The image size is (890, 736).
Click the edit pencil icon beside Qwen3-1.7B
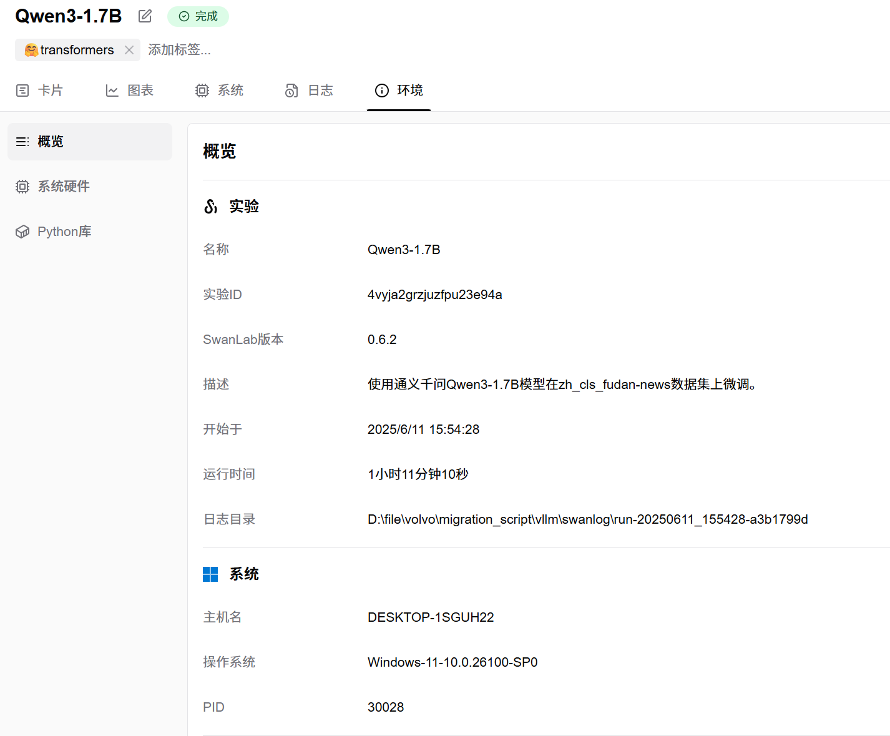[145, 16]
